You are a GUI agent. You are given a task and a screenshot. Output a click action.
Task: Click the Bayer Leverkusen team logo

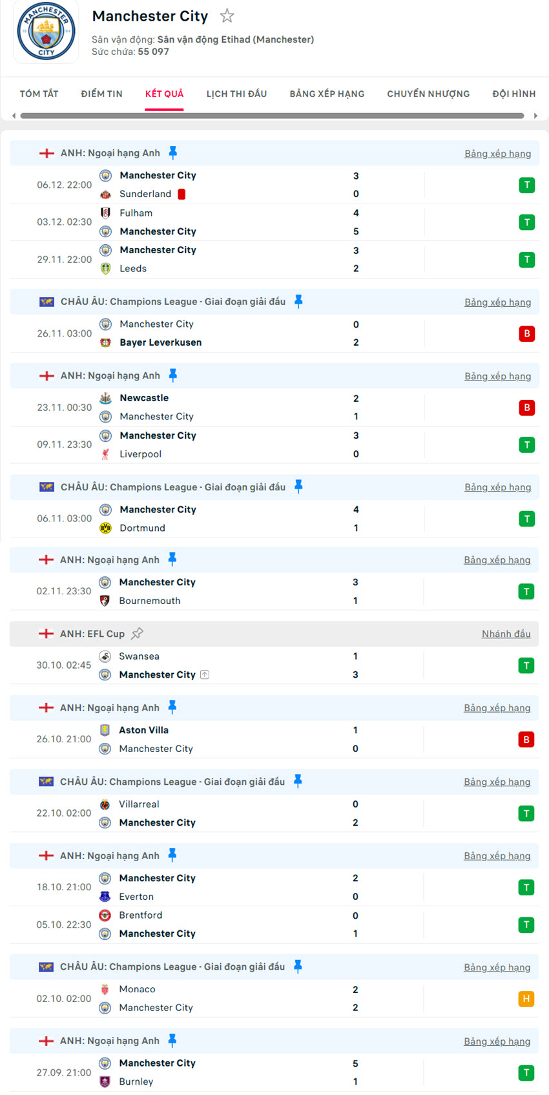105,342
